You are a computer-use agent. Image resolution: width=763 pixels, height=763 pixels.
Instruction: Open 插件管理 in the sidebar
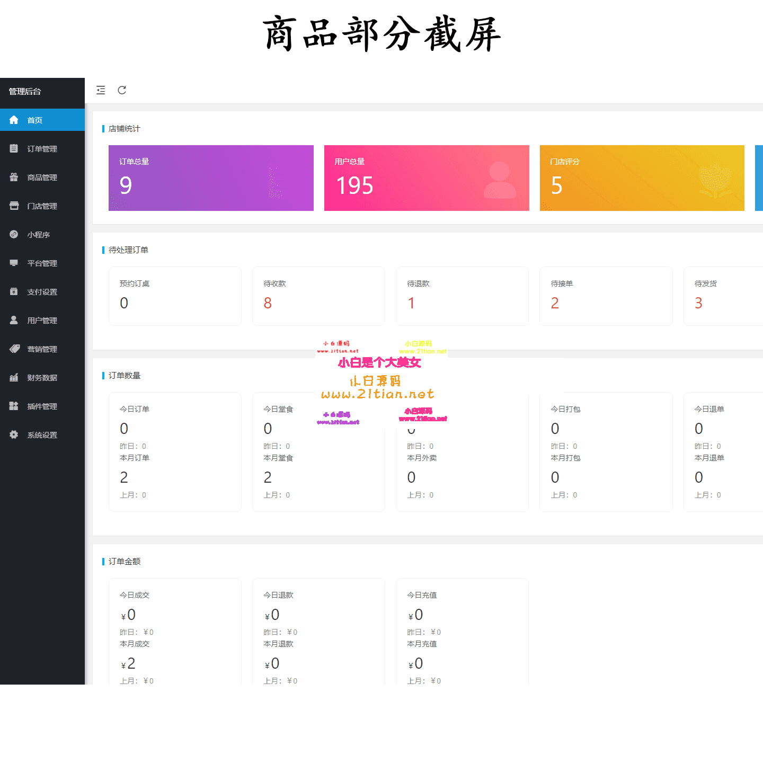tap(42, 406)
